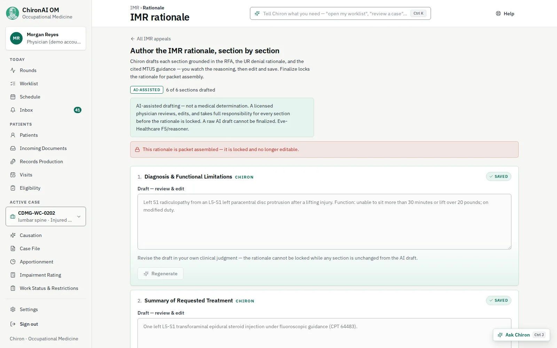
Task: Click the "Chiron · Occupational Medicine" footer text
Action: pyautogui.click(x=44, y=339)
